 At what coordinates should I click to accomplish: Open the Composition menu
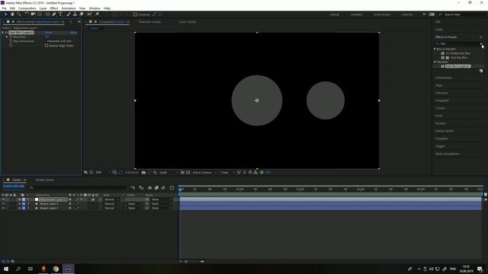[27, 8]
